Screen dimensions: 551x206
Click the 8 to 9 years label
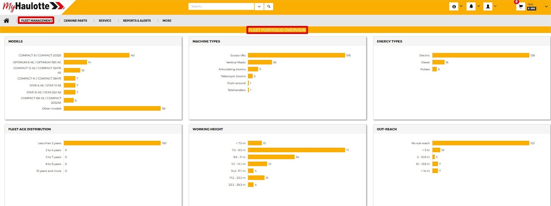[x=53, y=164]
